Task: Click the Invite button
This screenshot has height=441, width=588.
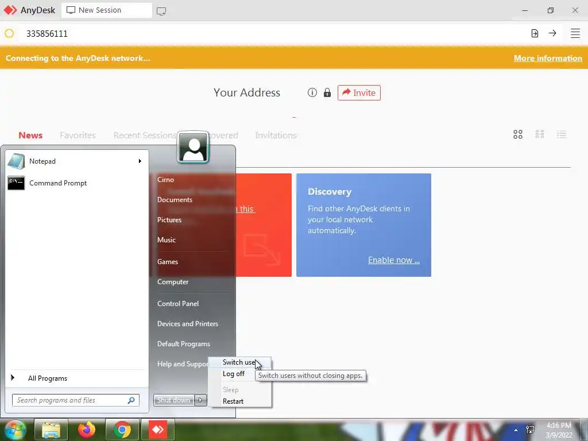Action: 359,92
